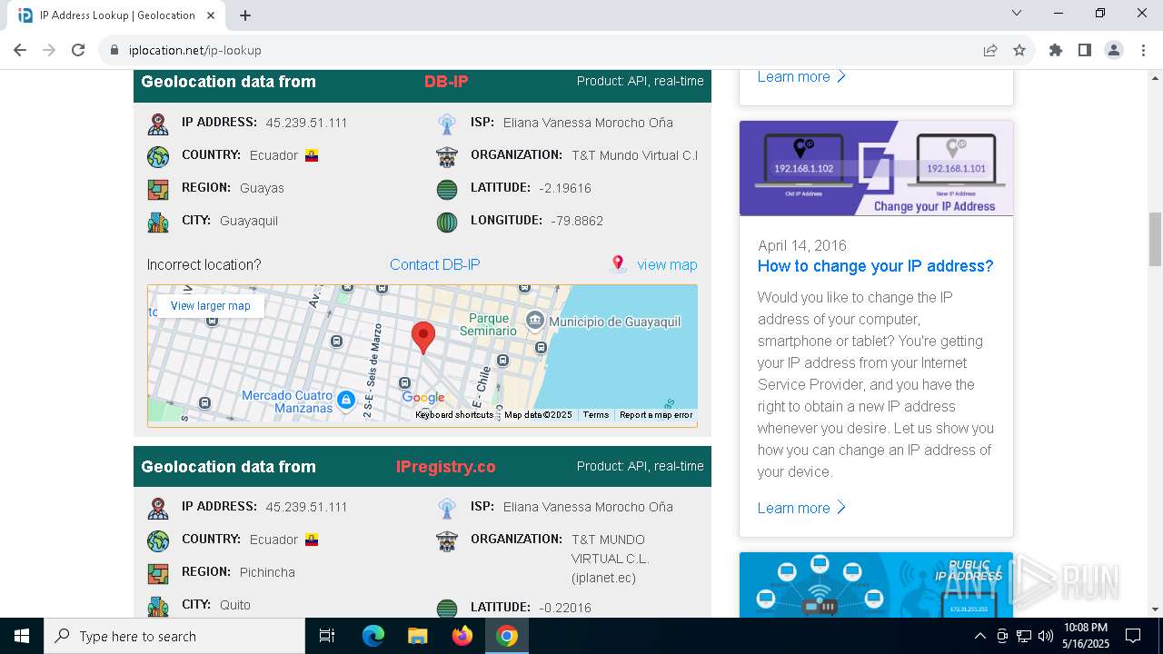Image resolution: width=1163 pixels, height=654 pixels.
Task: Click Learn more under April 14 article
Action: (x=801, y=508)
